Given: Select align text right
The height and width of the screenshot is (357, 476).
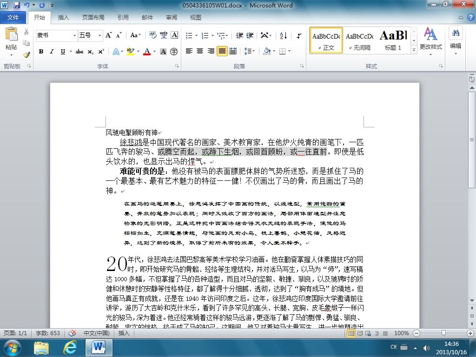Looking at the screenshot, I should 211,51.
